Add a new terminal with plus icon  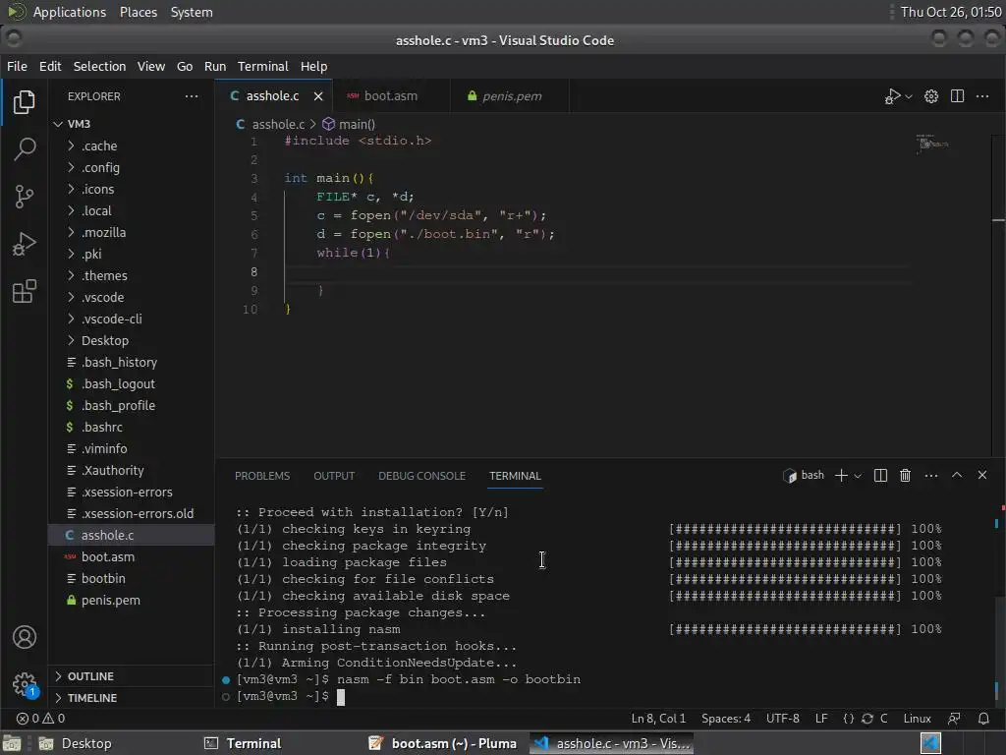click(841, 475)
